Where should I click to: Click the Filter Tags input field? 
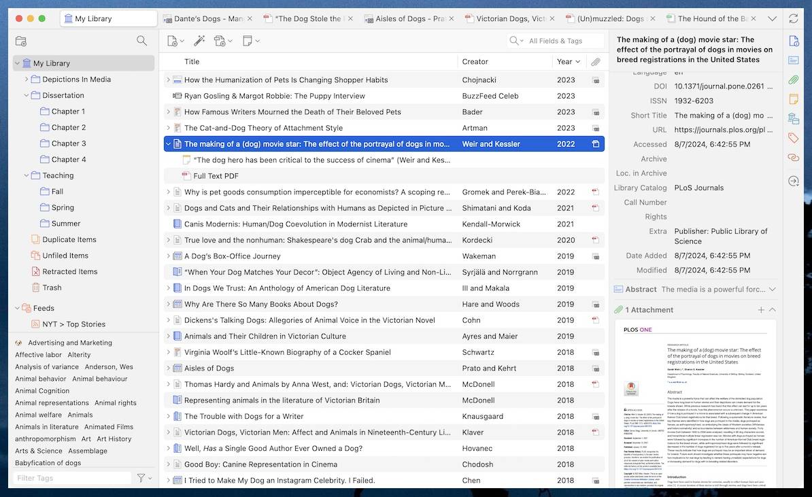[x=73, y=478]
